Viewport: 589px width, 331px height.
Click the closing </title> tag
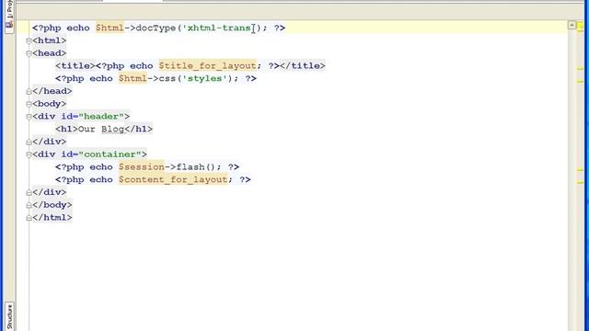[303, 65]
